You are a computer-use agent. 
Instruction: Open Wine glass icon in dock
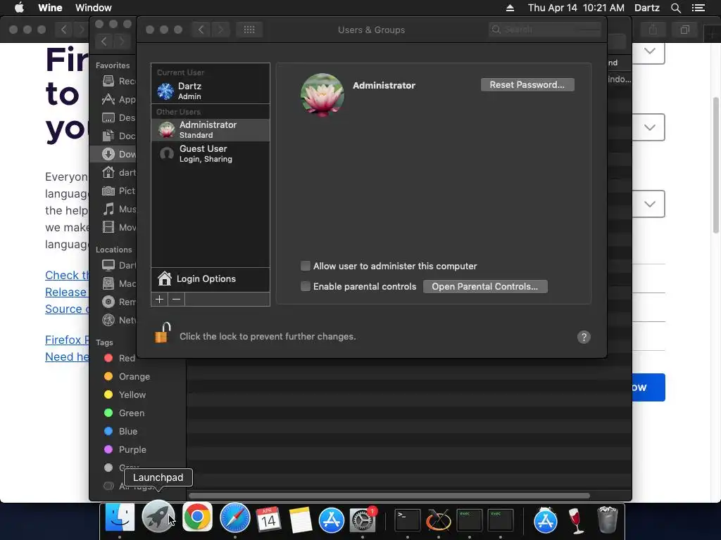(576, 520)
